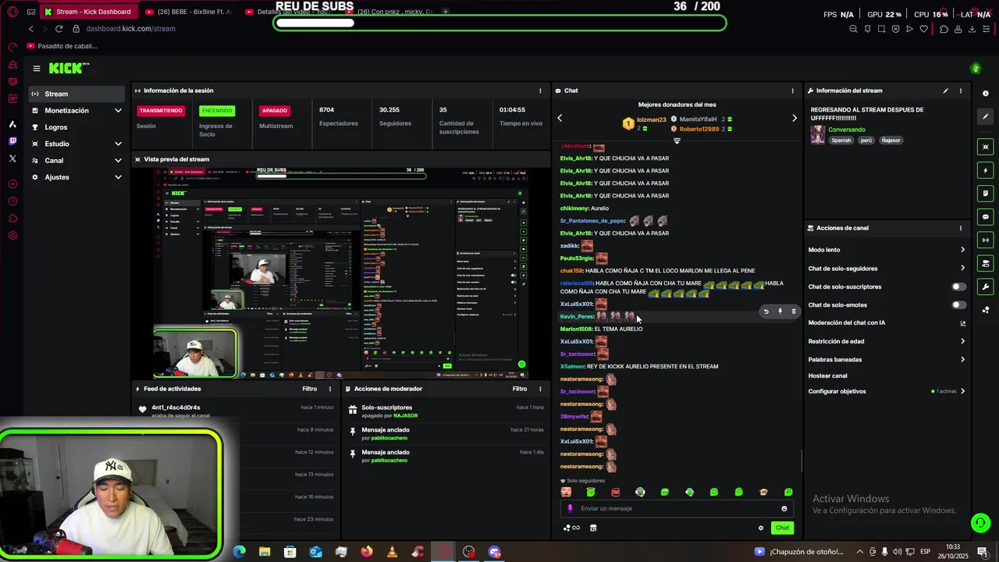
Task: Click the broadcast signal icon in right rail
Action: tap(986, 240)
